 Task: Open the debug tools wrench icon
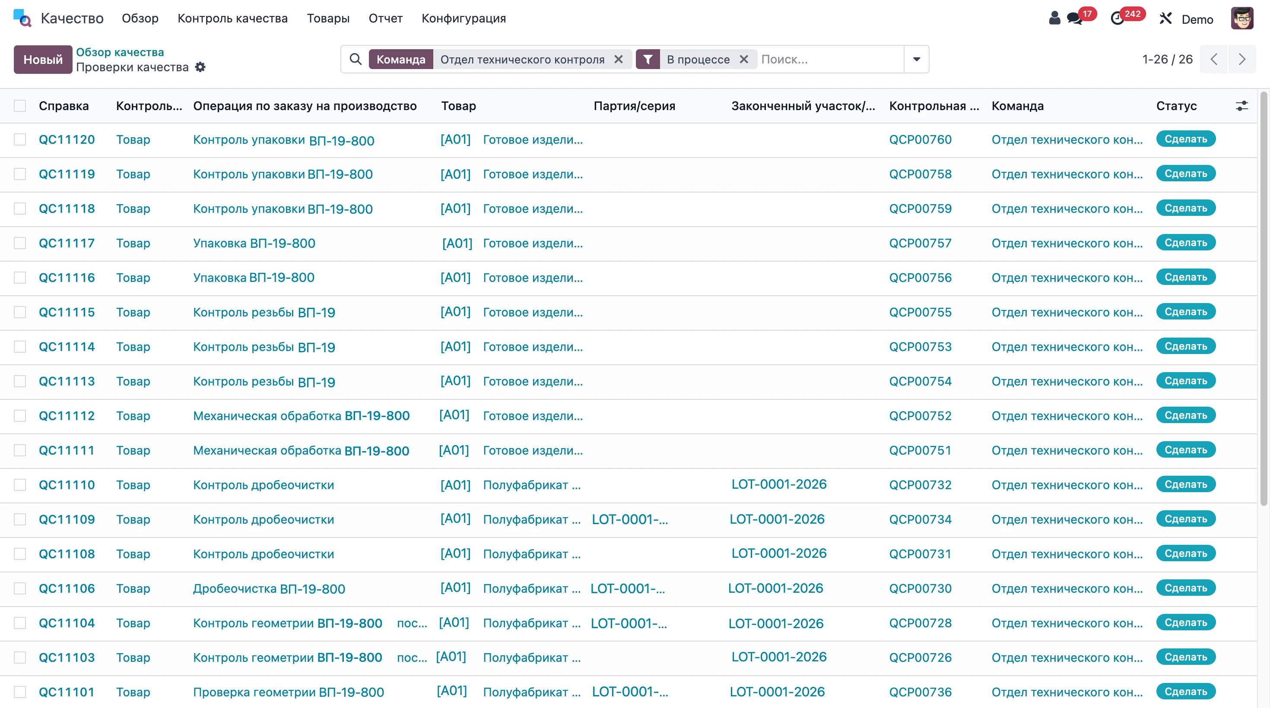(1165, 19)
